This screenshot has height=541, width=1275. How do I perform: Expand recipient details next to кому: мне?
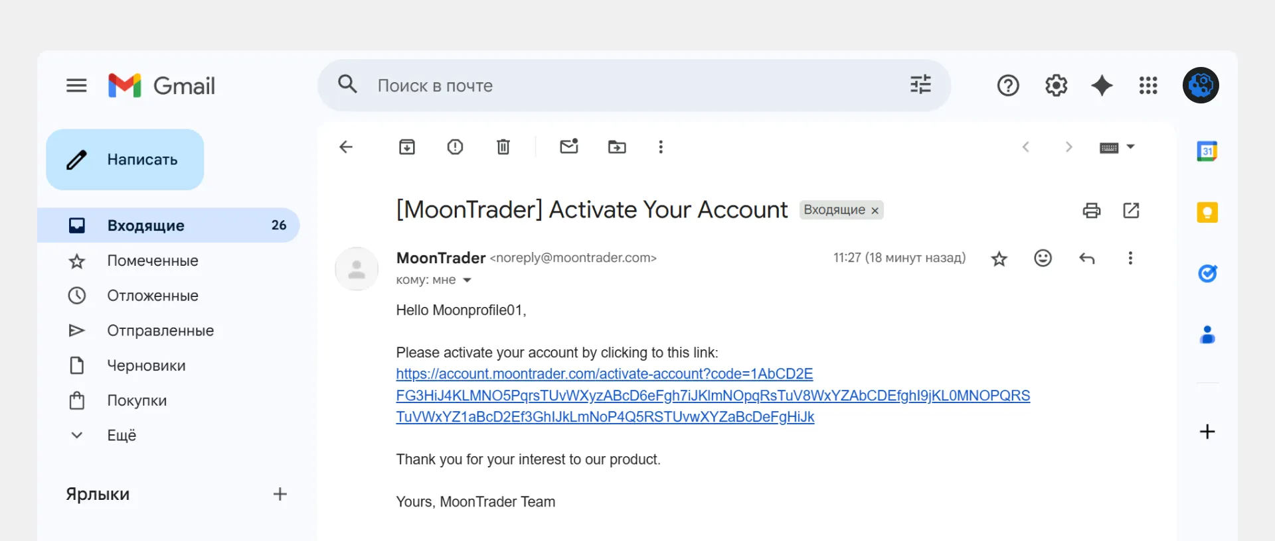tap(467, 280)
